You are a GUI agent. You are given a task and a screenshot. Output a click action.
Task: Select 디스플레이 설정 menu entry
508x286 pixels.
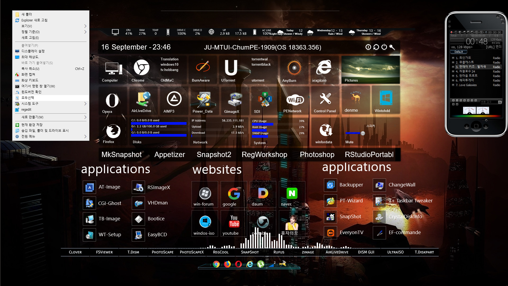coord(51,51)
